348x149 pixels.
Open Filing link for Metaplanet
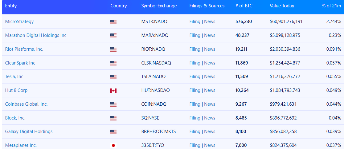pyautogui.click(x=195, y=145)
